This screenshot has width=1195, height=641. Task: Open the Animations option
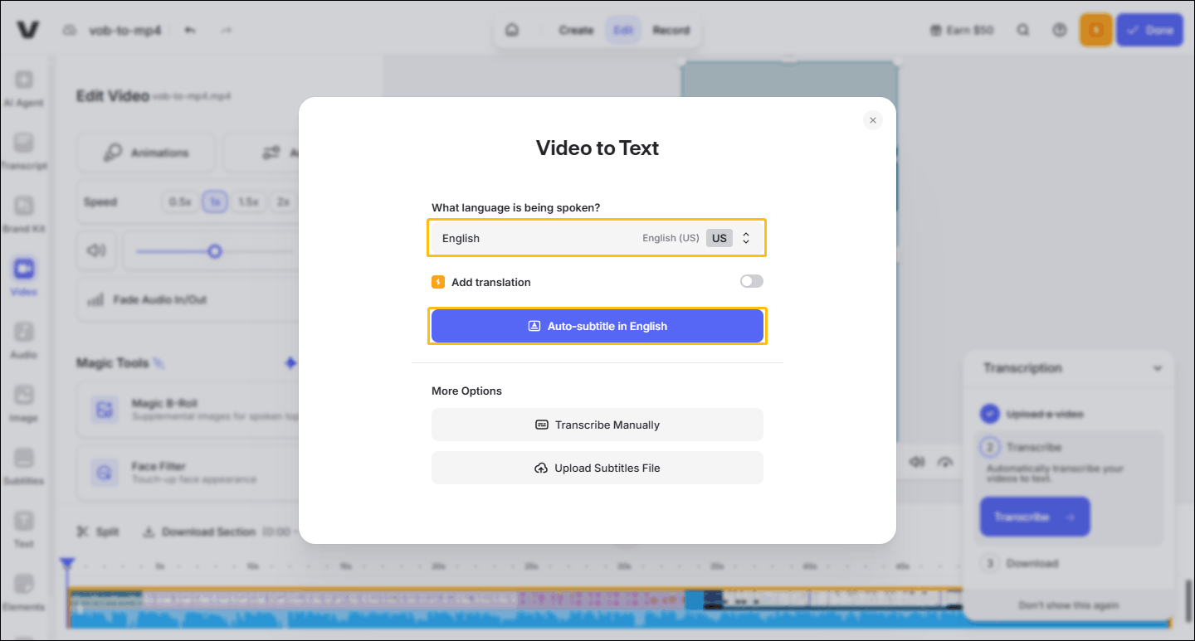pos(145,153)
